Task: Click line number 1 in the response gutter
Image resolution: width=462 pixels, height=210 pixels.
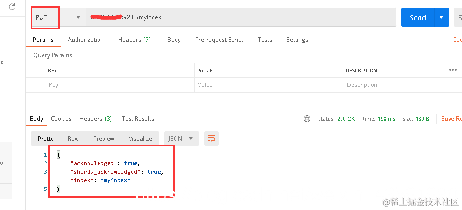Action: click(45, 155)
